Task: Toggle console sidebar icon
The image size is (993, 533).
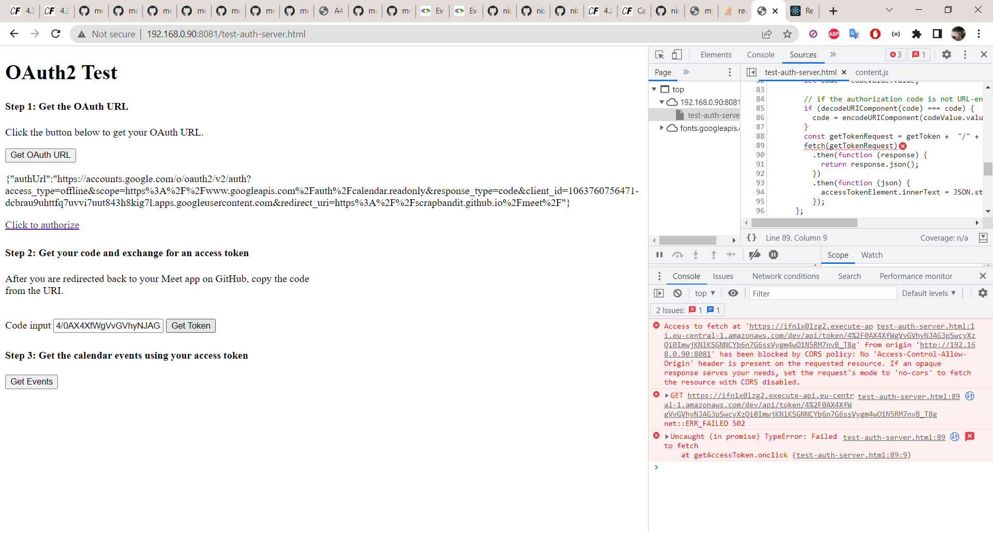Action: [x=659, y=293]
